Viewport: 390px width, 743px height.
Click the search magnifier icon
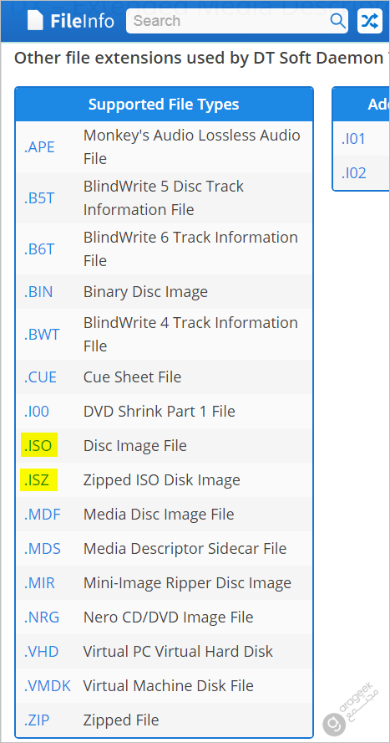point(337,21)
